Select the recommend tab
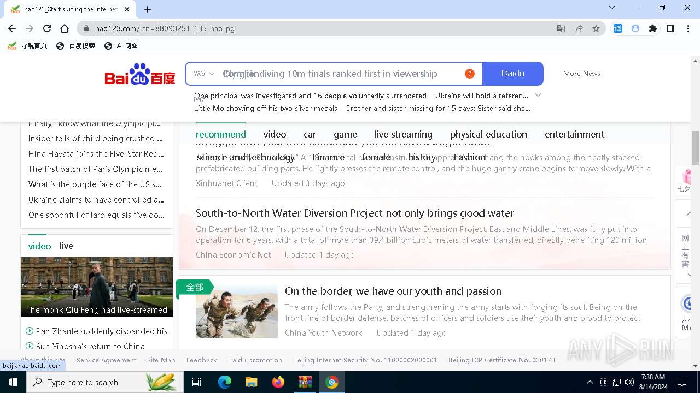The height and width of the screenshot is (393, 700). click(x=221, y=134)
